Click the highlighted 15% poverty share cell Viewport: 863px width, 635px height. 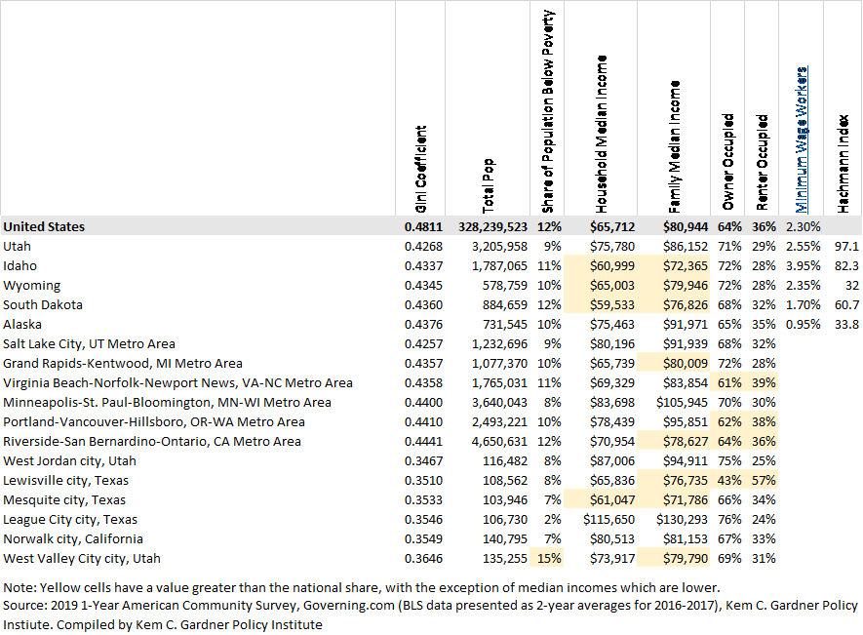[547, 559]
